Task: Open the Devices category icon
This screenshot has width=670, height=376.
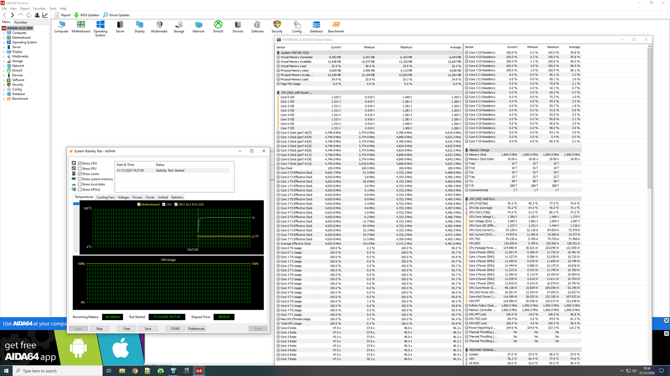Action: 238,27
